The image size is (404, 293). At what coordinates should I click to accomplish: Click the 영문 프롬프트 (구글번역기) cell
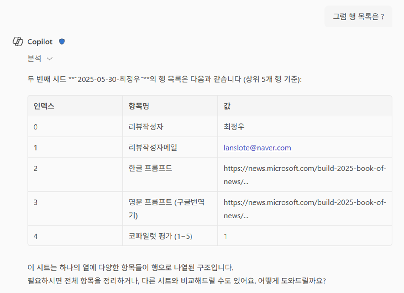tap(170, 209)
